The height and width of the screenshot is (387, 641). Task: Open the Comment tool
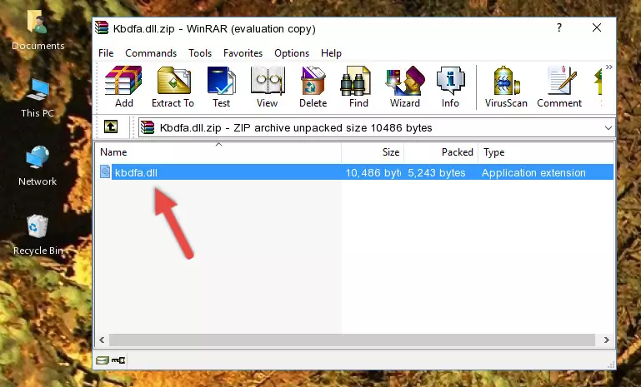click(x=559, y=87)
